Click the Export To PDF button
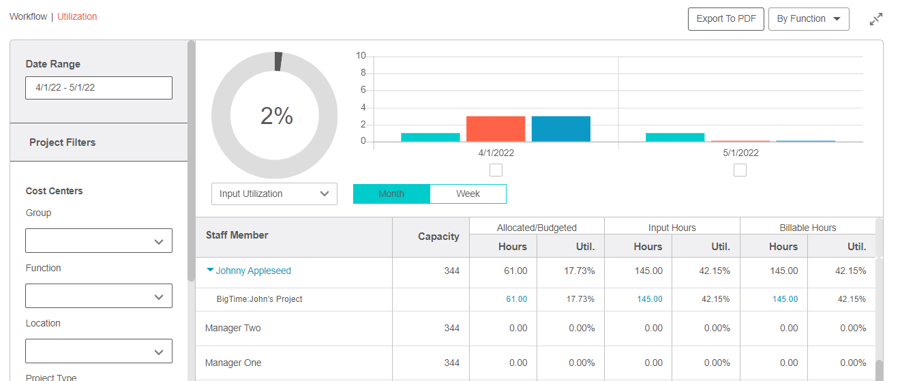 (725, 19)
